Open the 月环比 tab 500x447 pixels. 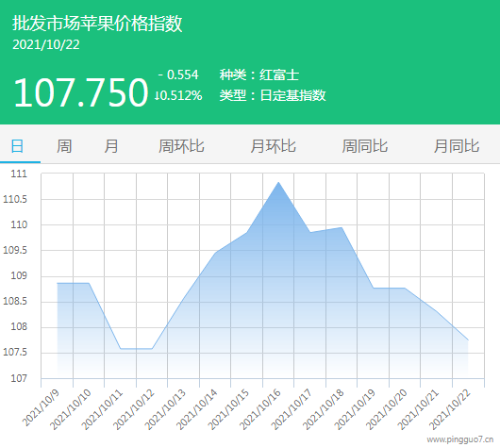[x=273, y=146]
